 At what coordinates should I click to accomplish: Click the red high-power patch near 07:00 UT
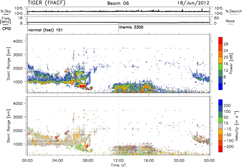click(83, 86)
